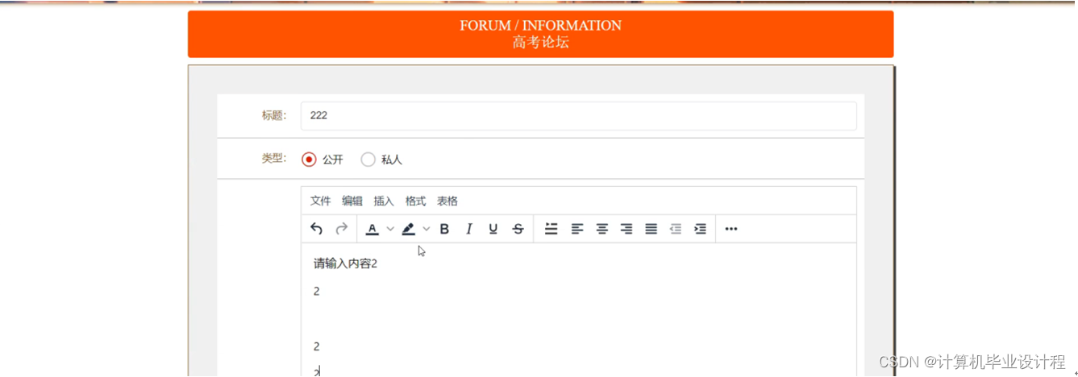Viewport: 1078px width, 377px height.
Task: Toggle bold formatting
Action: pyautogui.click(x=444, y=229)
